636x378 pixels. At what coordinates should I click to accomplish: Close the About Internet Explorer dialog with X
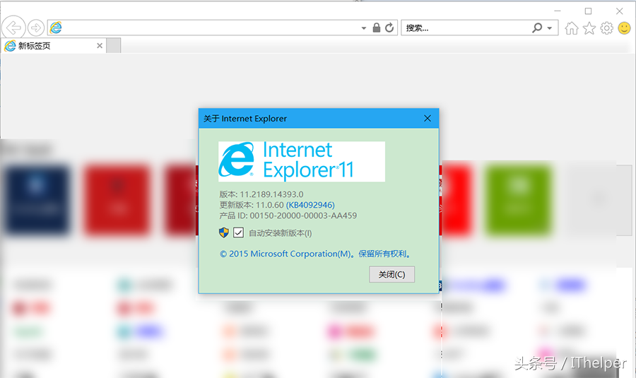[427, 119]
